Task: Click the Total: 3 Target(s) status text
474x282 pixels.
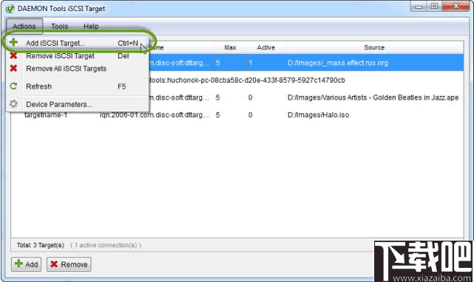Action: (x=41, y=245)
